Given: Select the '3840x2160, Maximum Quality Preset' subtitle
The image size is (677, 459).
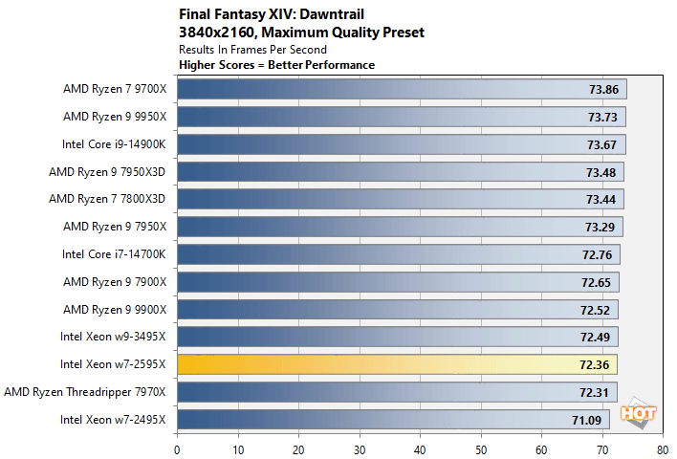Looking at the screenshot, I should 301,33.
